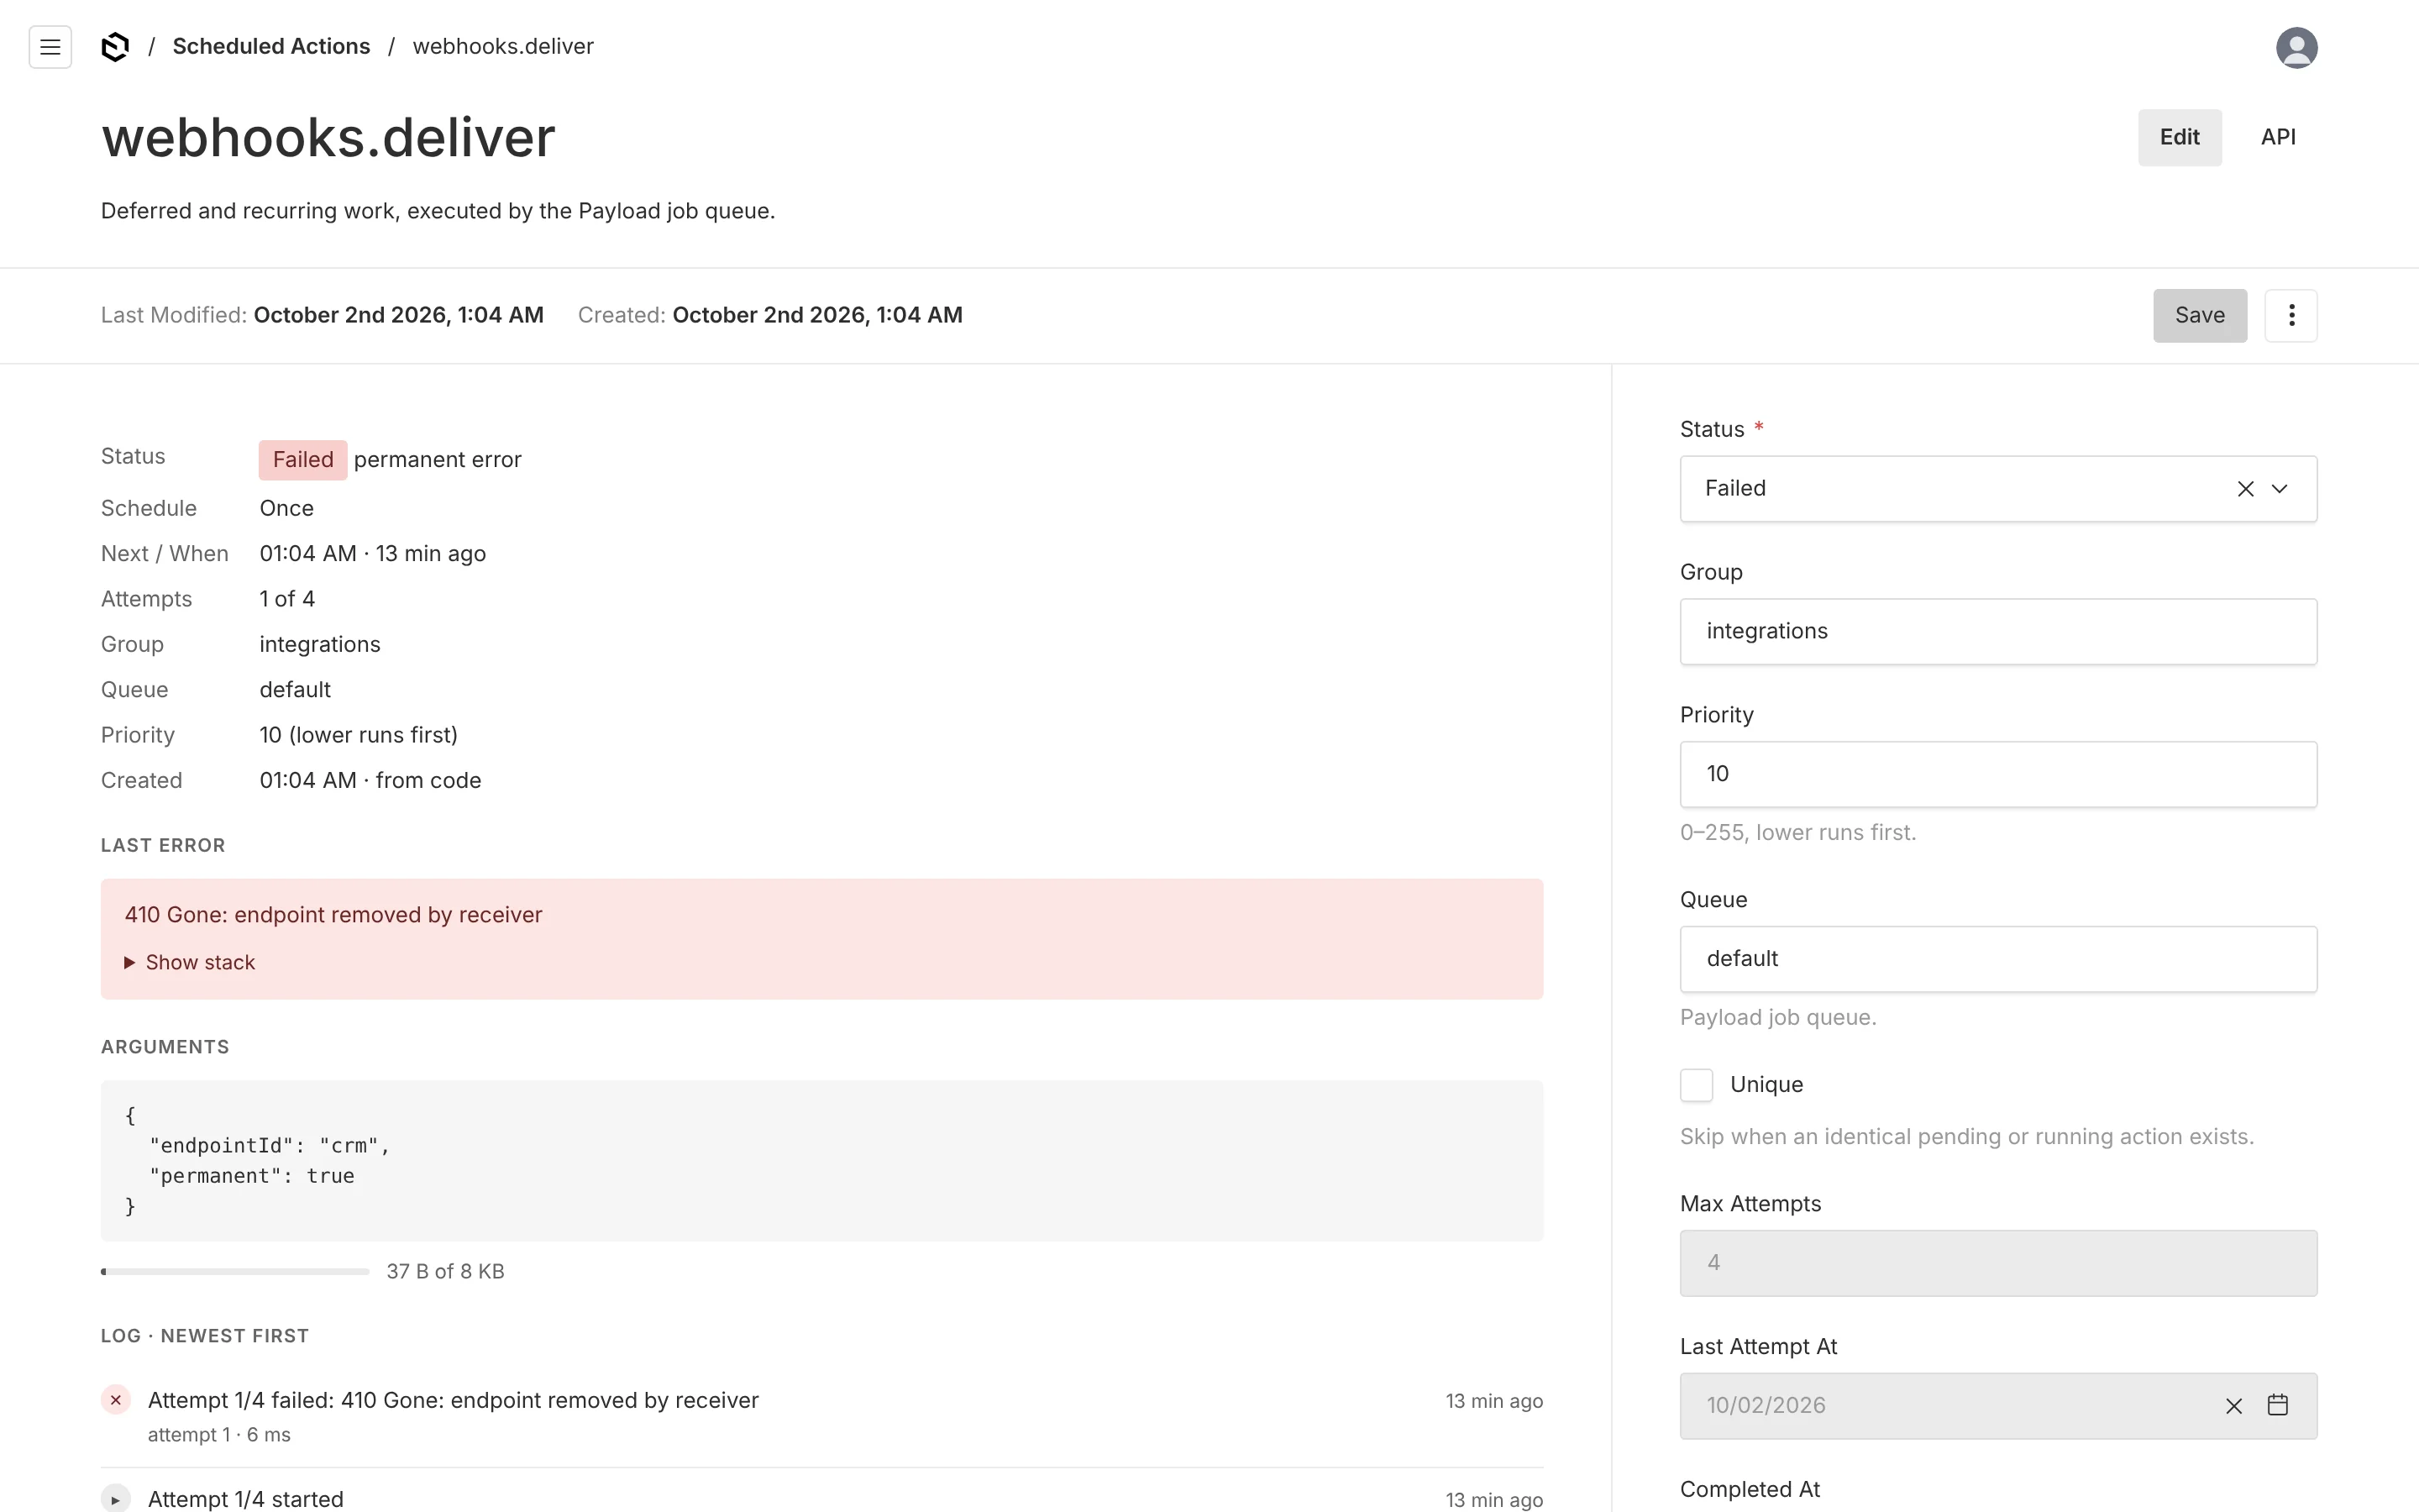Click '10 (lower runs first)' priority value
The height and width of the screenshot is (1512, 2419).
[x=358, y=735]
